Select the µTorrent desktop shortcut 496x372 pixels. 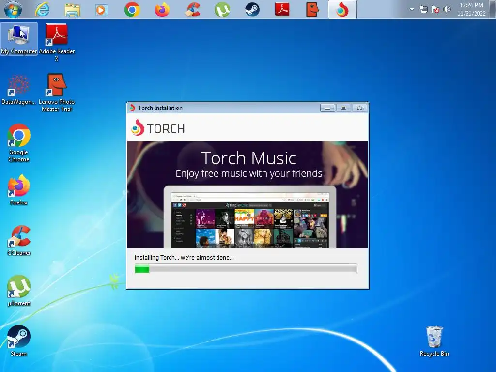coord(19,291)
